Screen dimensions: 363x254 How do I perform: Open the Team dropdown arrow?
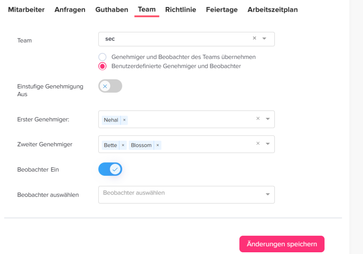(x=264, y=38)
